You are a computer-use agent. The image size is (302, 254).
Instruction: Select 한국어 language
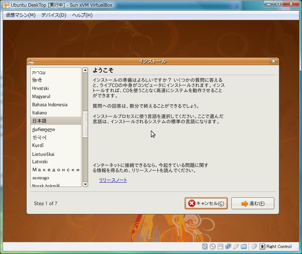tap(56, 137)
